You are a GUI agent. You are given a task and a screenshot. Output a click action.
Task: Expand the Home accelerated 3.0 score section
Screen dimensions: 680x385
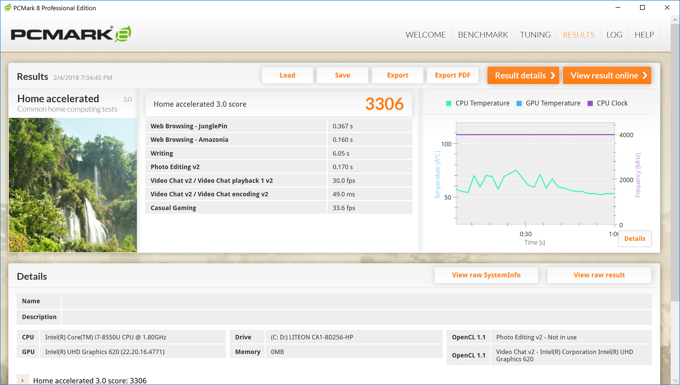tap(23, 380)
